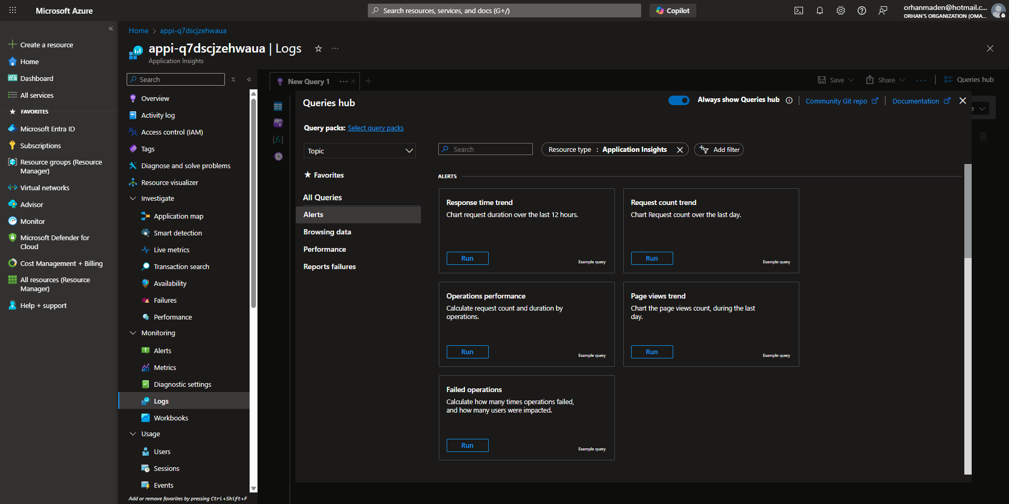Image resolution: width=1009 pixels, height=504 pixels.
Task: Favorite appi-q7dscjzehwaua using the star
Action: [318, 48]
